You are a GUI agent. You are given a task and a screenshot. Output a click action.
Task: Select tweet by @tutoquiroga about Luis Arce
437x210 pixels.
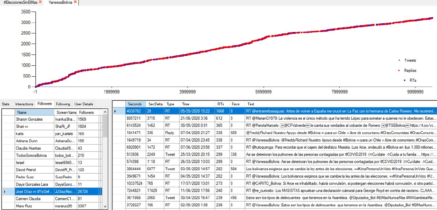[340, 147]
